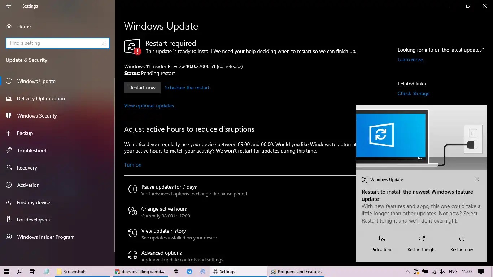Select the Recovery icon in sidebar
The width and height of the screenshot is (493, 277).
tap(9, 168)
